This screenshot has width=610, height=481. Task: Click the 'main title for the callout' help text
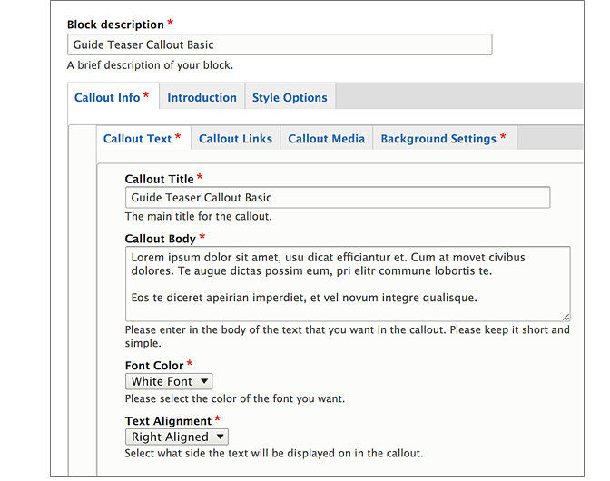pyautogui.click(x=198, y=217)
